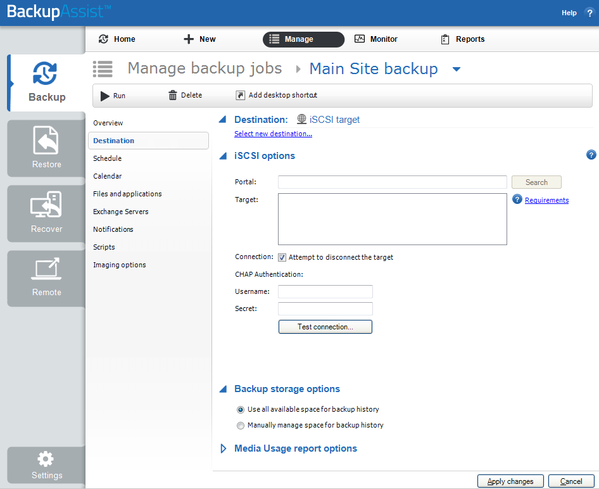This screenshot has height=489, width=599.
Task: Click the Help question mark icon
Action: click(589, 13)
